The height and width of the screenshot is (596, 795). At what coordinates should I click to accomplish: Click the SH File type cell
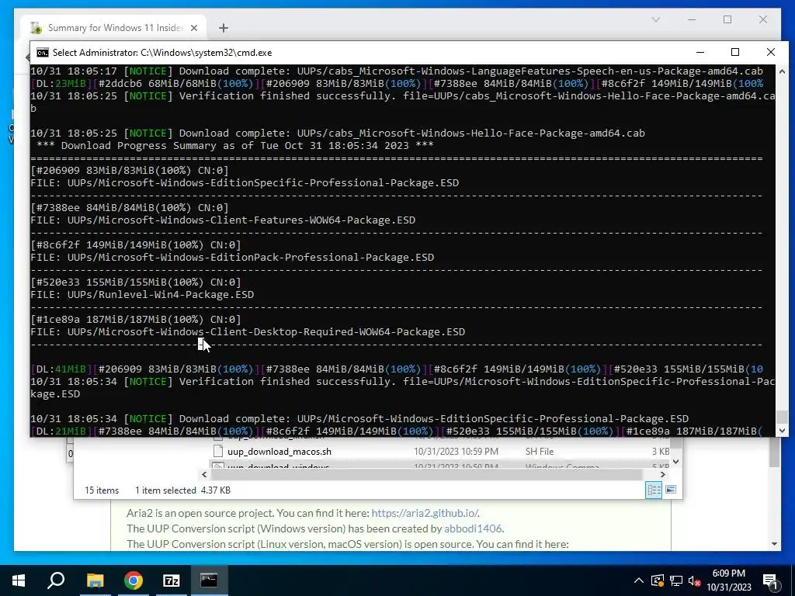[x=540, y=451]
